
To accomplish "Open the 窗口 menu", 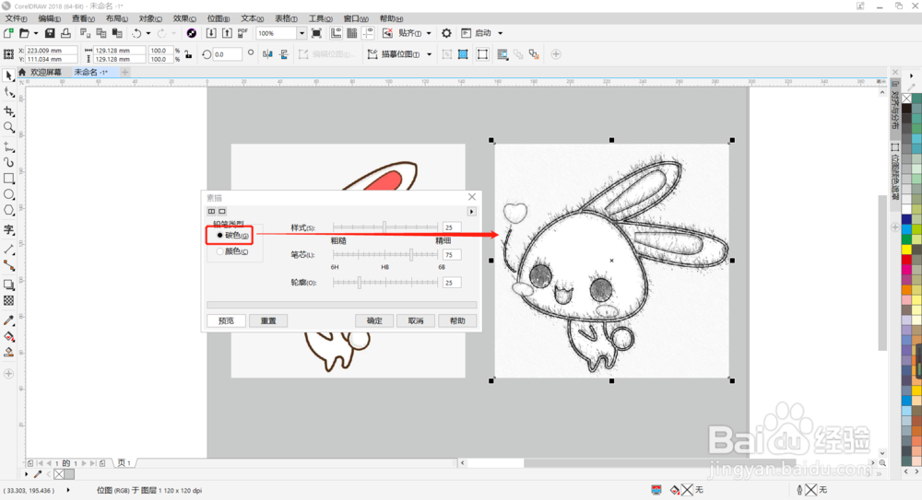I will [x=356, y=18].
